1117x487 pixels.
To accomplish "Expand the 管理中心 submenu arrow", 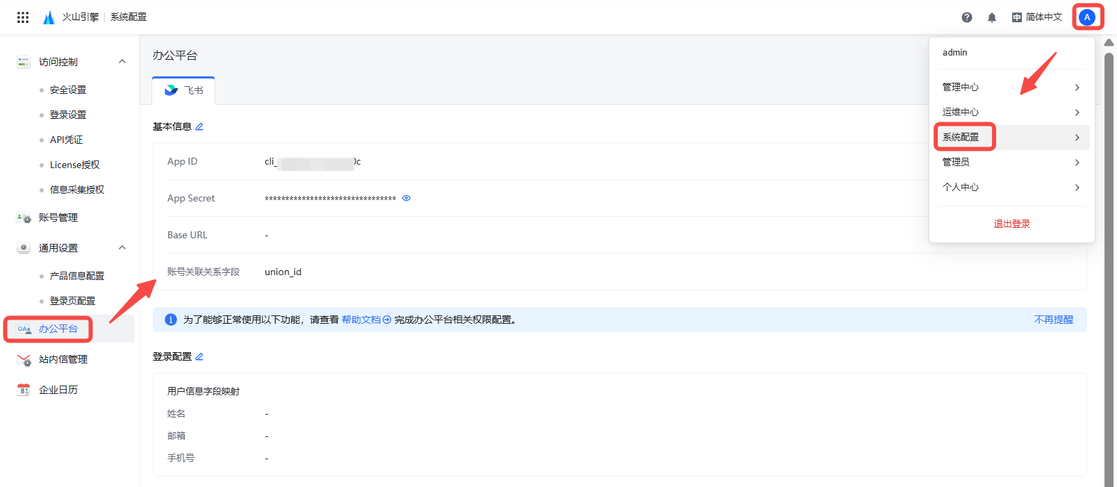I will 1077,88.
